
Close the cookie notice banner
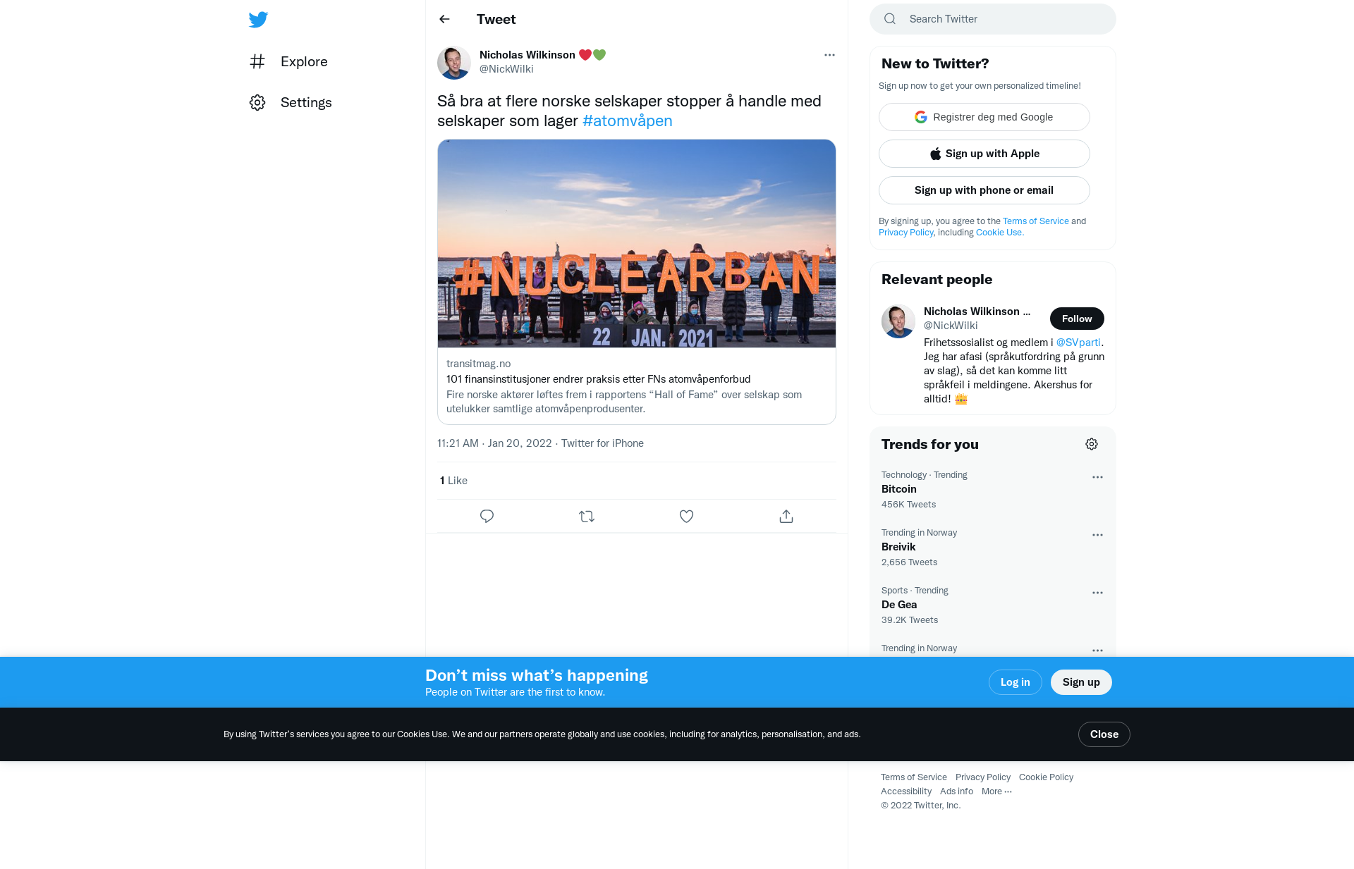pos(1104,734)
